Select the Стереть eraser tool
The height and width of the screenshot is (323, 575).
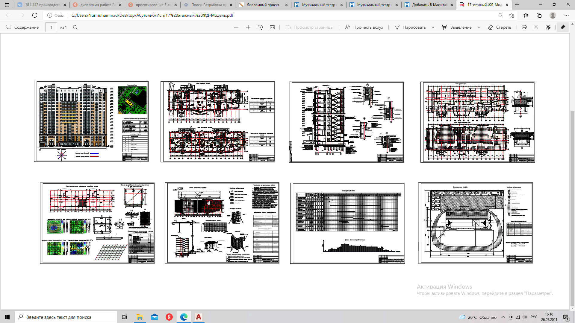click(x=500, y=27)
